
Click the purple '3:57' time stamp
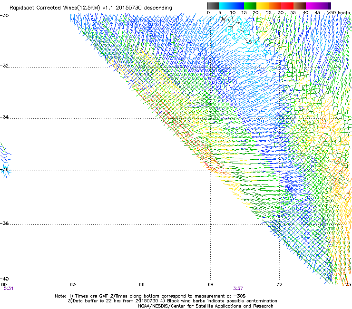click(x=238, y=289)
